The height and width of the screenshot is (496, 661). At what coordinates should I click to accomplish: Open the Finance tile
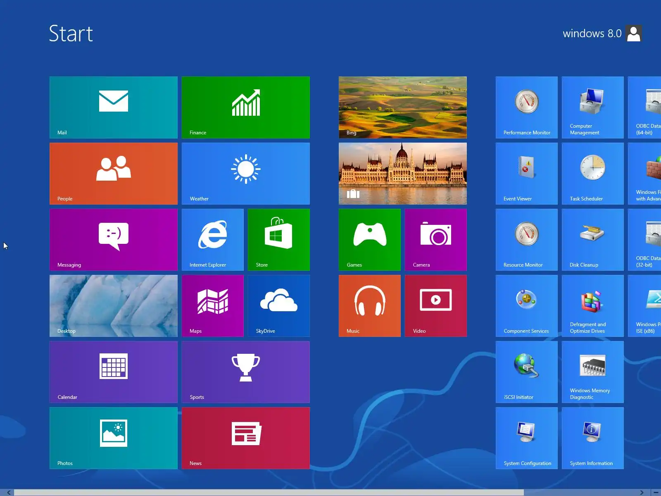[246, 107]
